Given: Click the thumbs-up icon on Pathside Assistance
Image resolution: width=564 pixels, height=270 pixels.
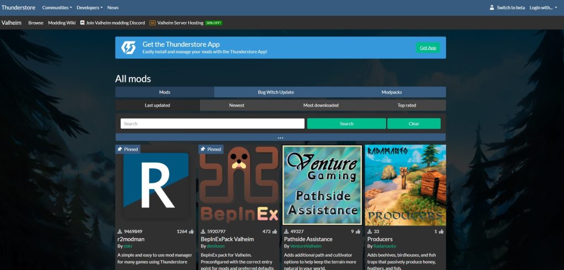Looking at the screenshot, I should point(358,232).
